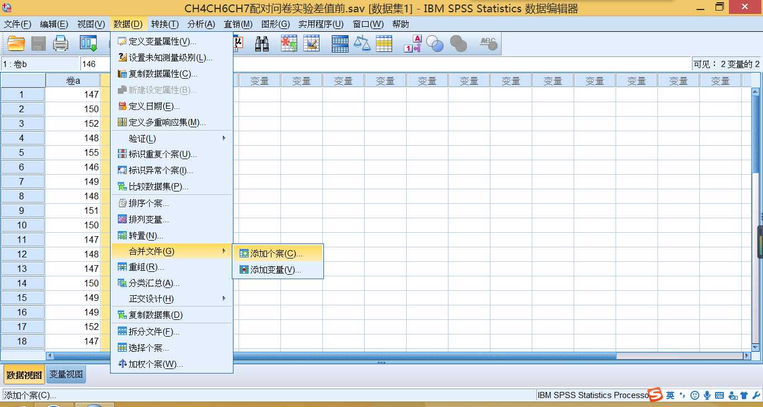763x407 pixels.
Task: Open the 文件(F) menu
Action: click(18, 24)
